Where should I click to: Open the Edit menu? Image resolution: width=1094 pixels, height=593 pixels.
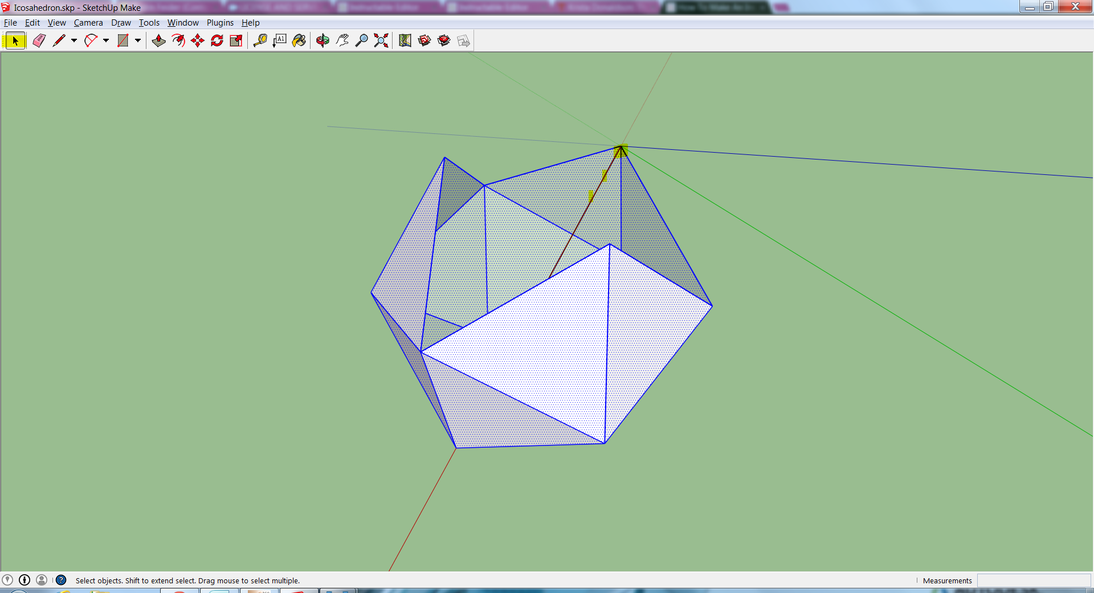pyautogui.click(x=32, y=23)
